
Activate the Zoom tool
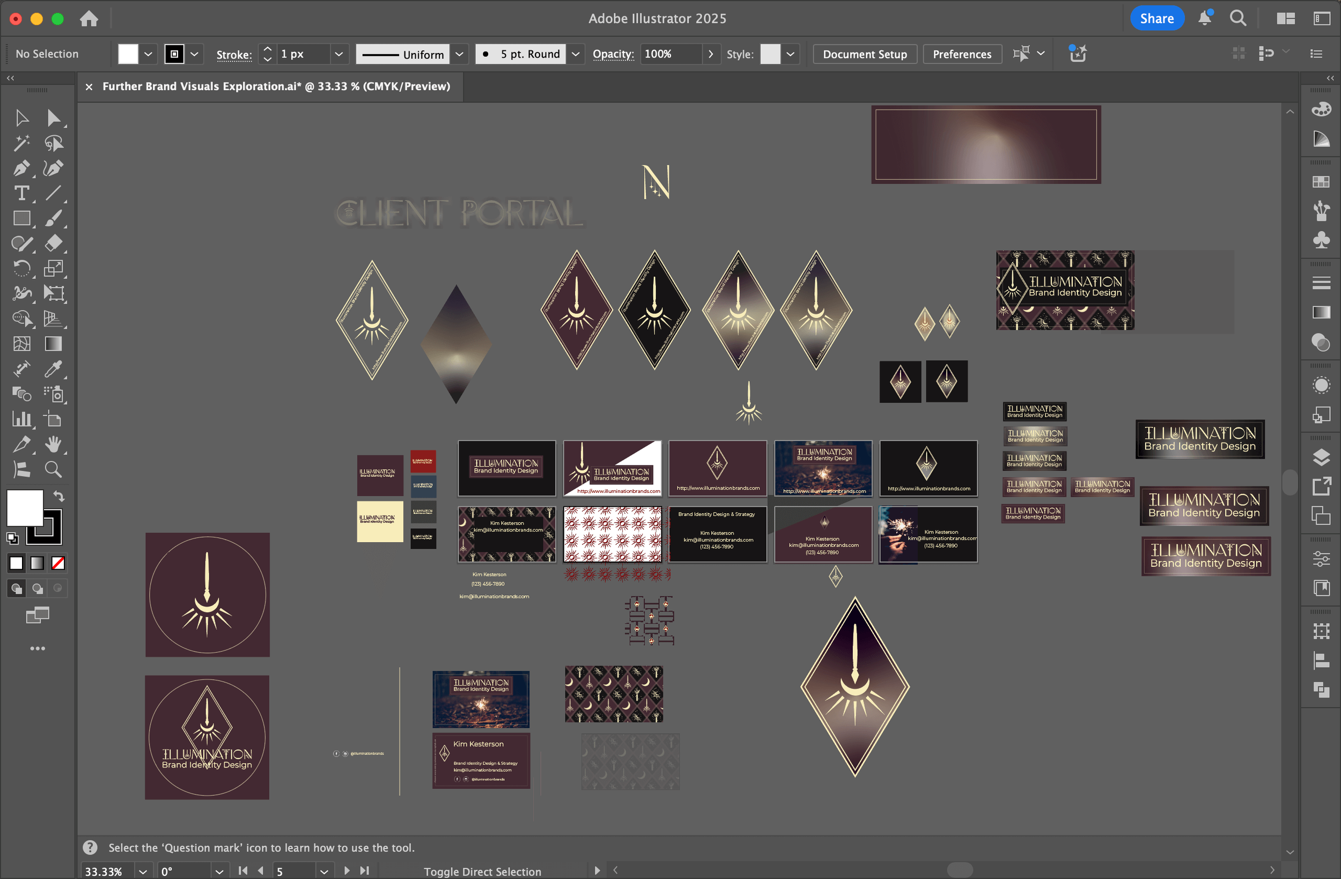click(53, 469)
